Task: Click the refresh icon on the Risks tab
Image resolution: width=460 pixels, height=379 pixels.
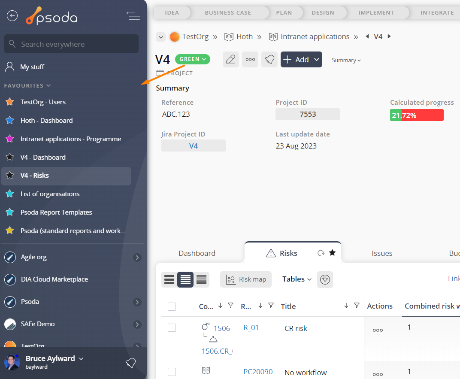Action: point(321,253)
